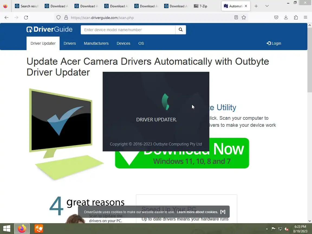Open a new browser tab

(256, 6)
